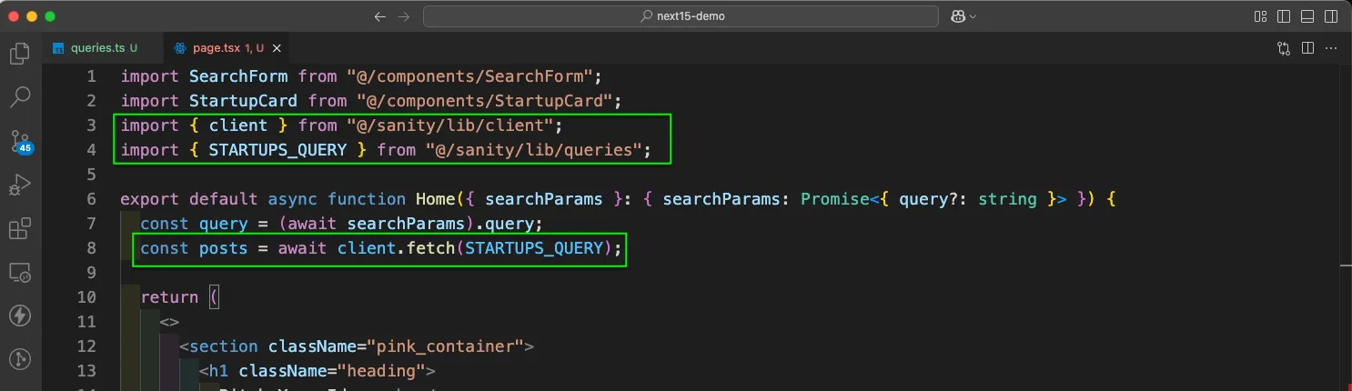Open Source Control with 45 changes
This screenshot has height=391, width=1352.
pos(20,141)
